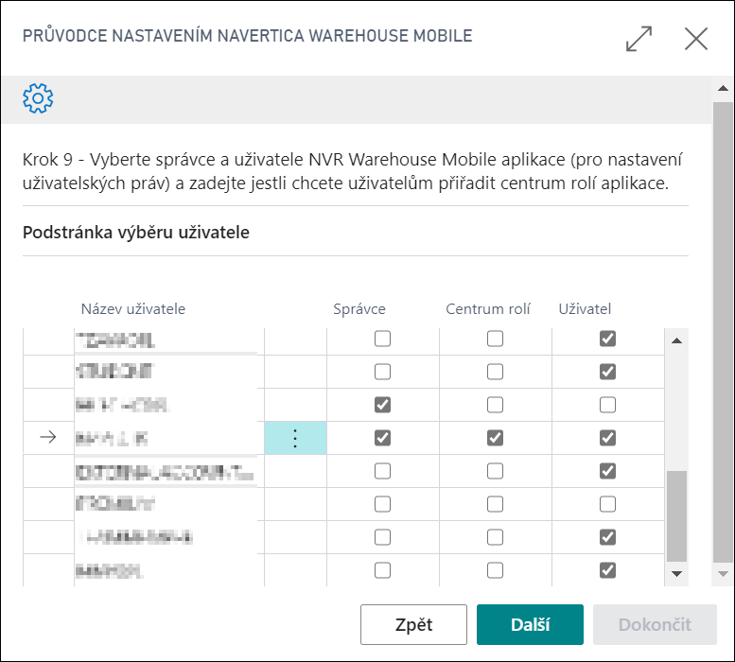Check Uživatel in the row where only Správce is checked
The height and width of the screenshot is (662, 735).
click(607, 405)
